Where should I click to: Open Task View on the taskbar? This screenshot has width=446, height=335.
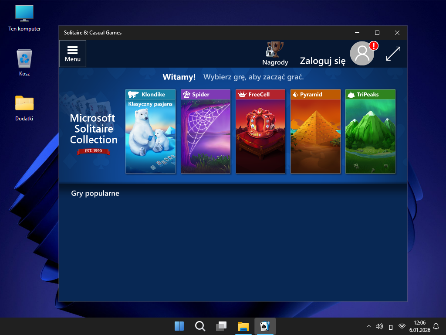[x=221, y=326]
